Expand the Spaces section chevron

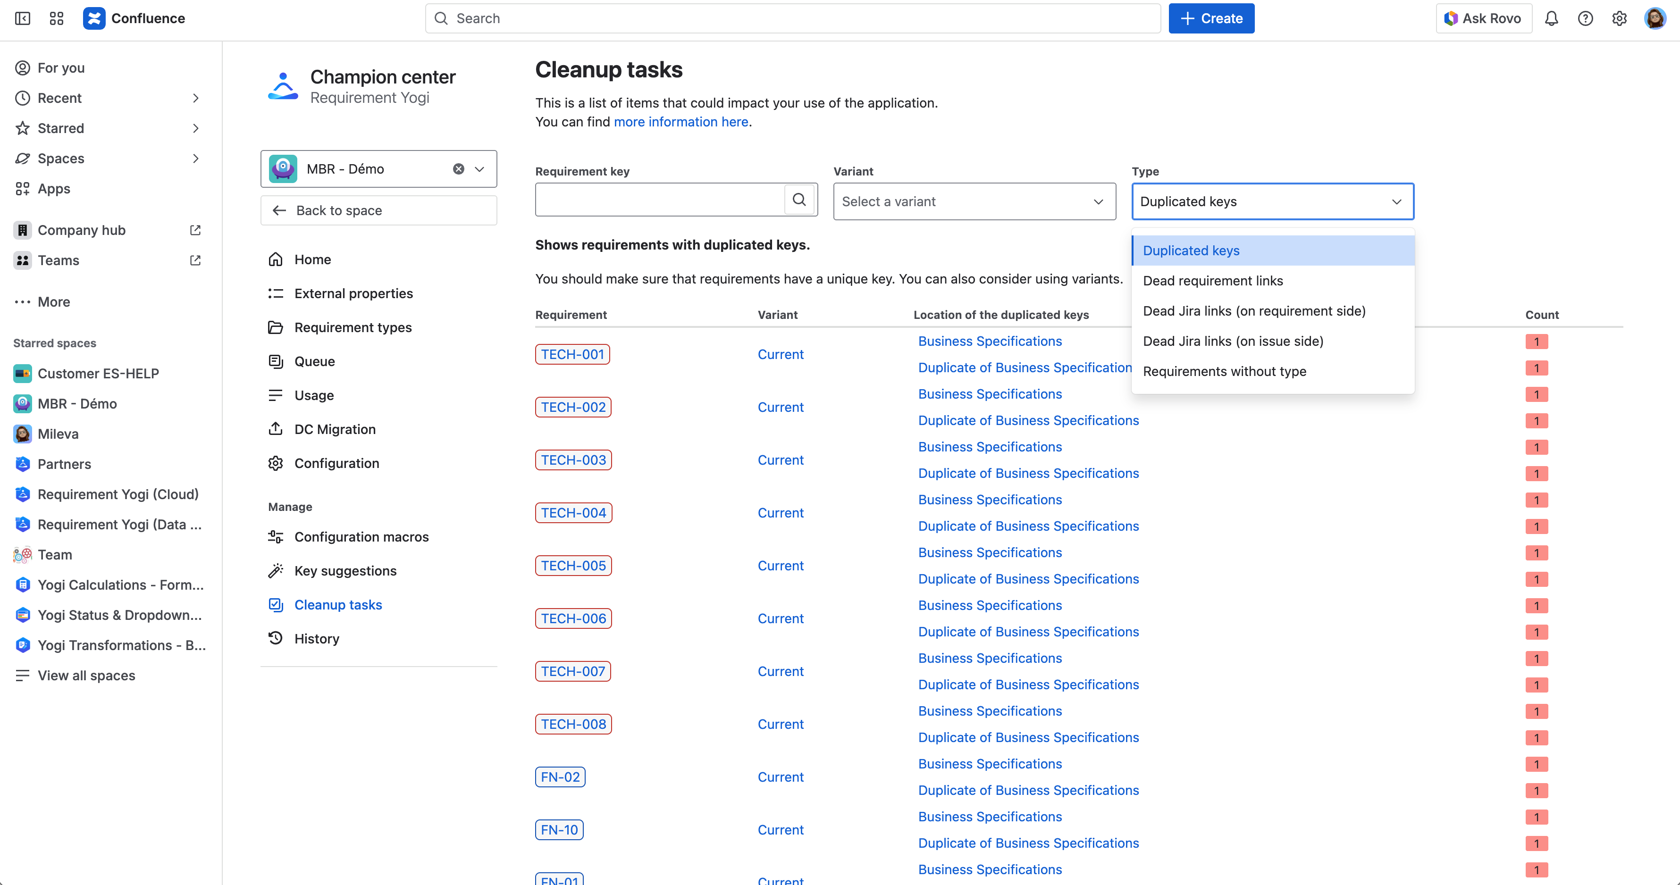coord(196,159)
